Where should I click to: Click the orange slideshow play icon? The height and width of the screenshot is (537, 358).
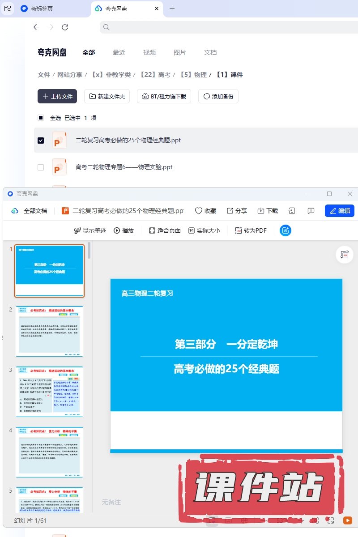347,520
